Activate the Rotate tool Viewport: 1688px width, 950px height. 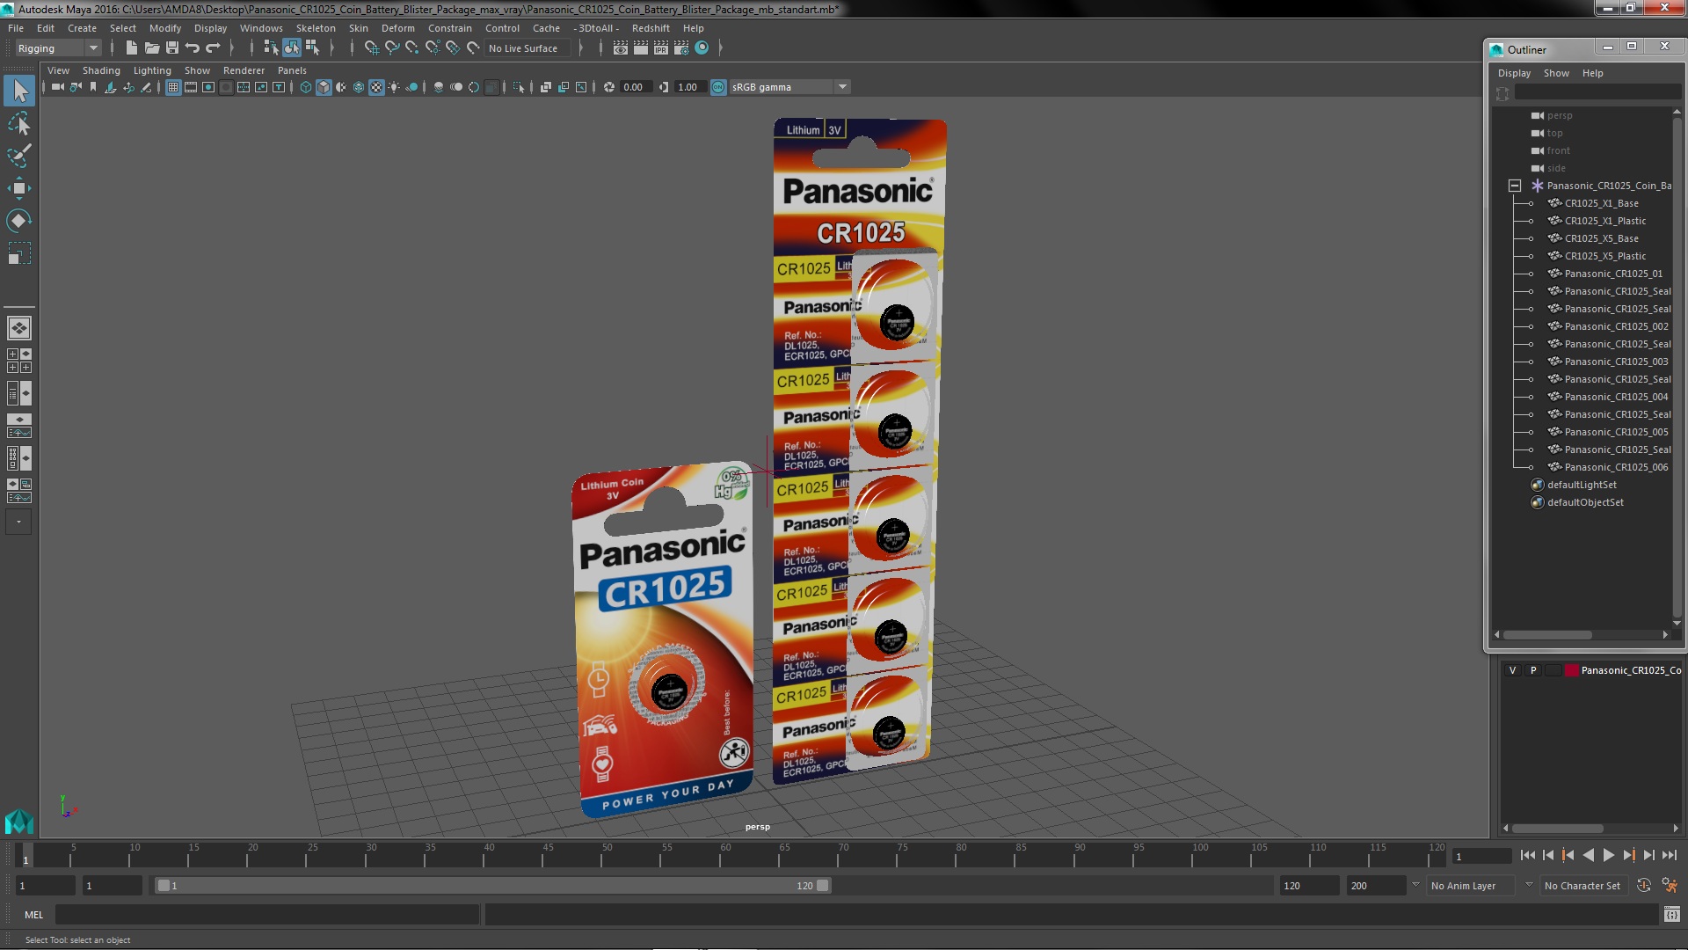(19, 220)
